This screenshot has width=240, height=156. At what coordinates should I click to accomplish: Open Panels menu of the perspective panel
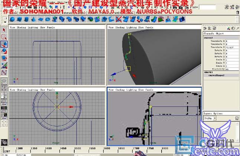click(149, 27)
